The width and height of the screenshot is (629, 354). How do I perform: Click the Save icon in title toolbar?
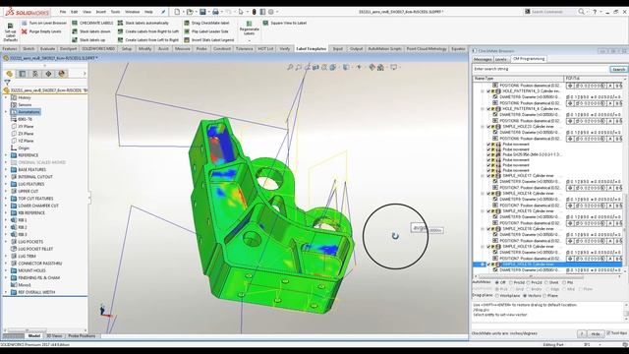pos(202,12)
